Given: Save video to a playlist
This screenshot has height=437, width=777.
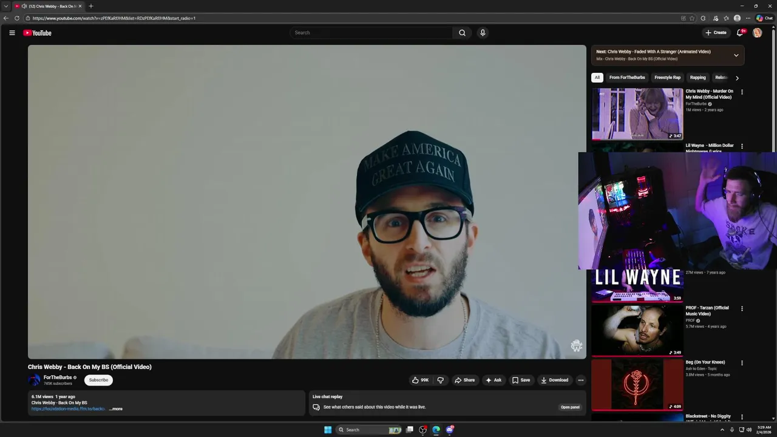Looking at the screenshot, I should [x=521, y=380].
